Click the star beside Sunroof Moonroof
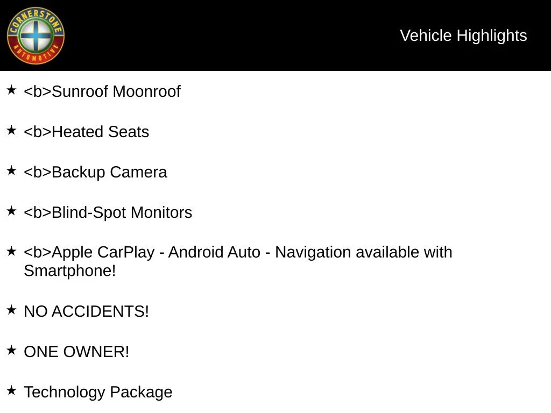The width and height of the screenshot is (551, 413). coord(12,90)
